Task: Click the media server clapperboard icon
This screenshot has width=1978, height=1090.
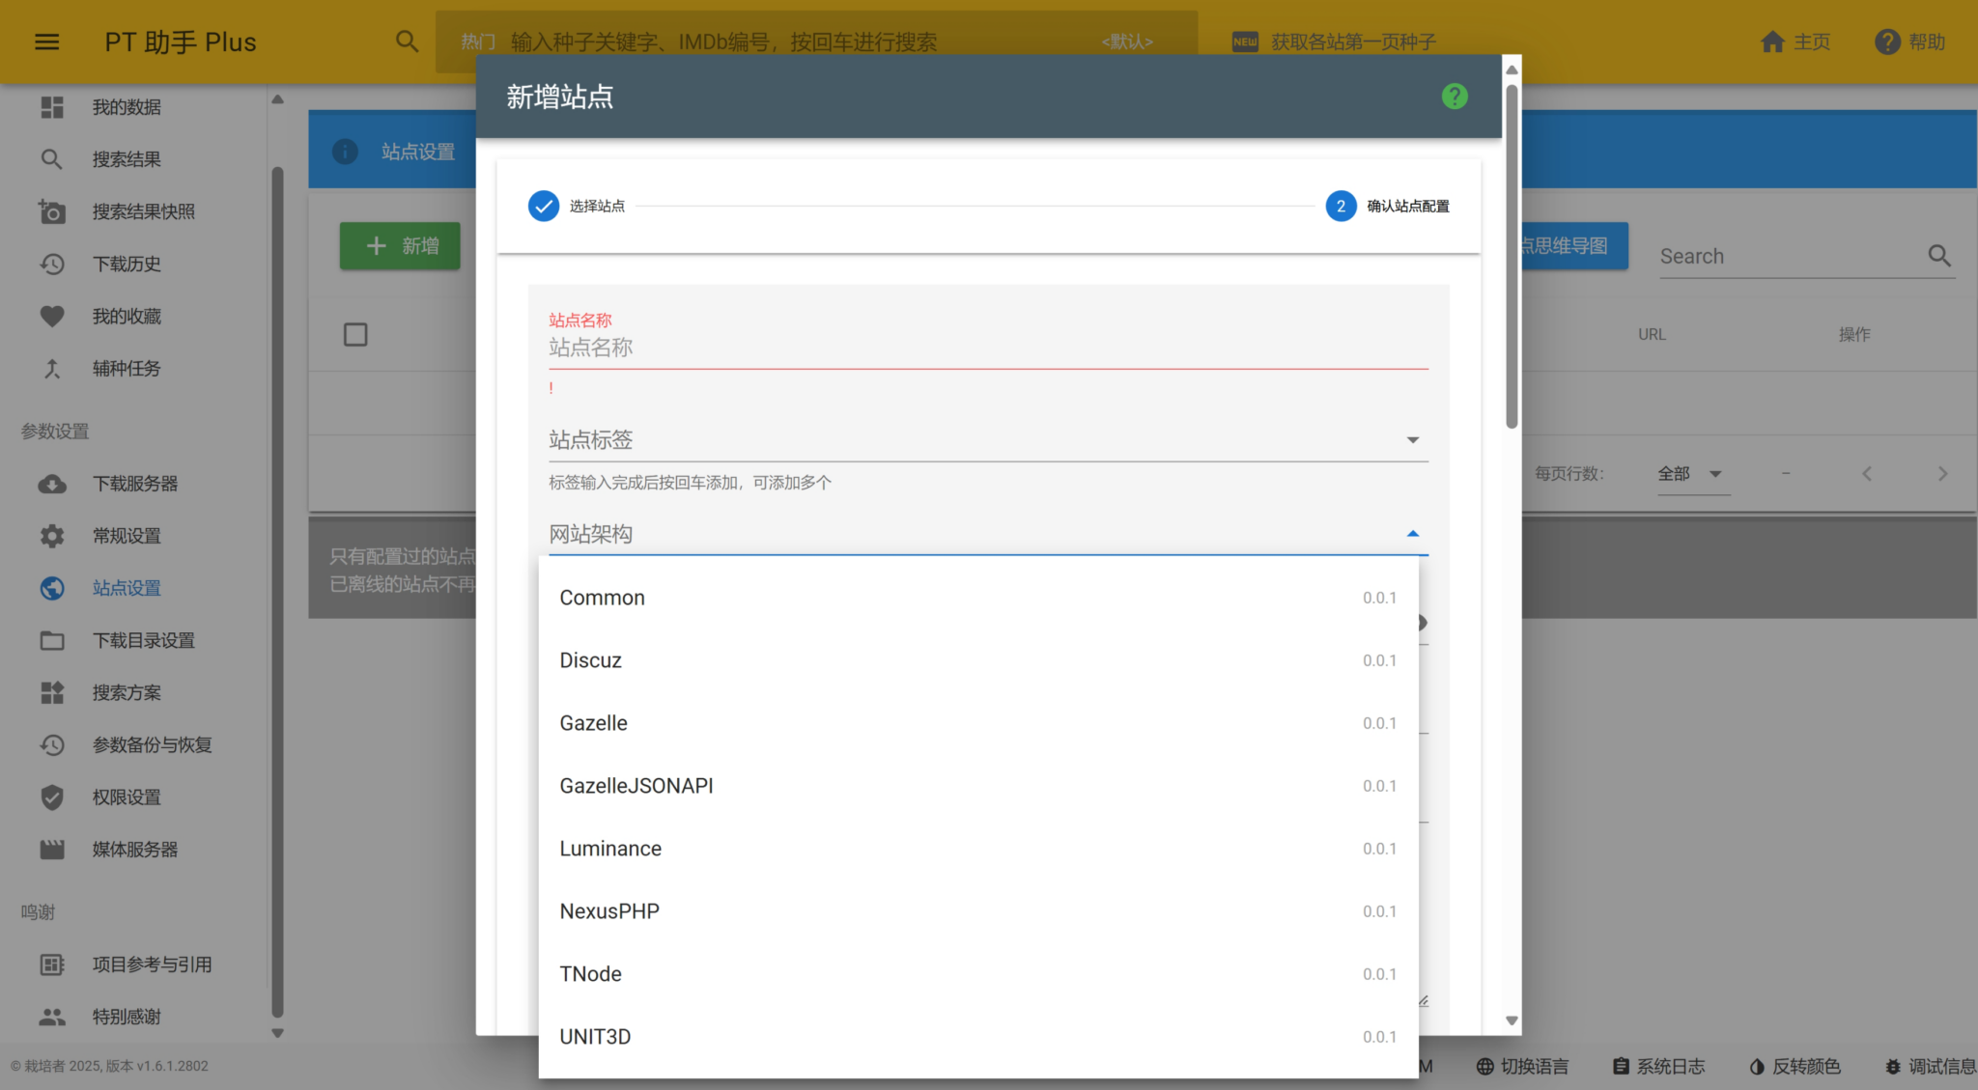Action: [52, 850]
